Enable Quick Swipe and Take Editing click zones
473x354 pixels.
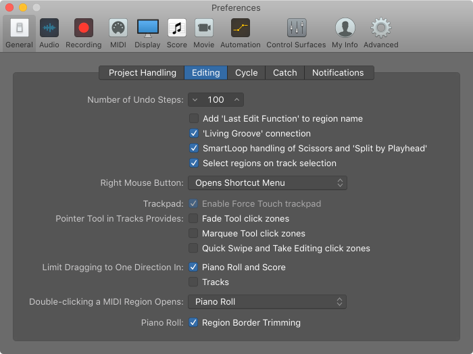pos(193,248)
